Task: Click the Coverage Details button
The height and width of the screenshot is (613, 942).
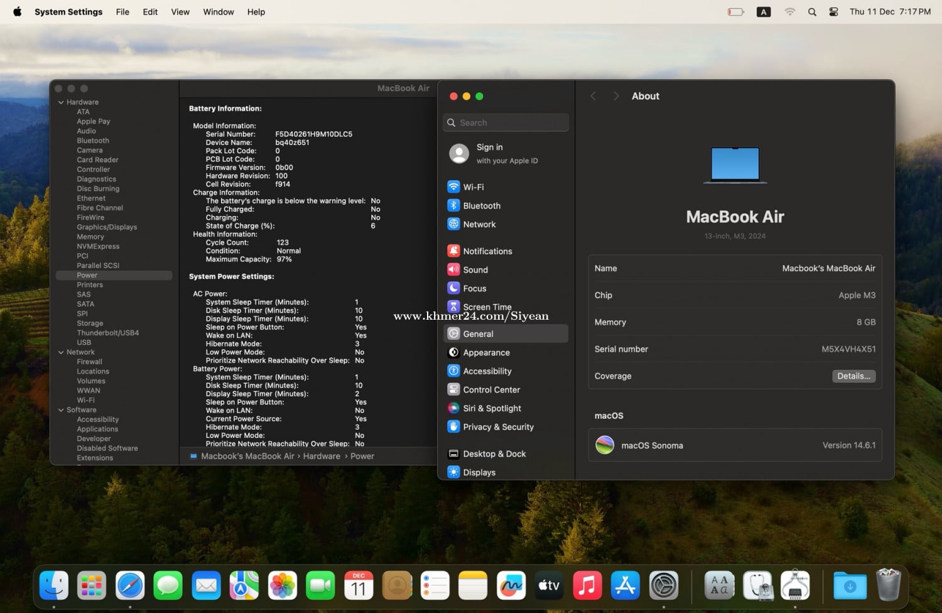Action: click(x=853, y=376)
